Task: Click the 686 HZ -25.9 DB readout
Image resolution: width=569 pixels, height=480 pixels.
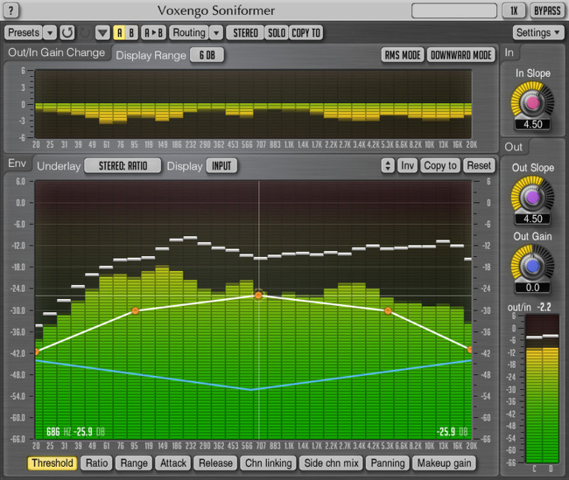Action: (75, 432)
